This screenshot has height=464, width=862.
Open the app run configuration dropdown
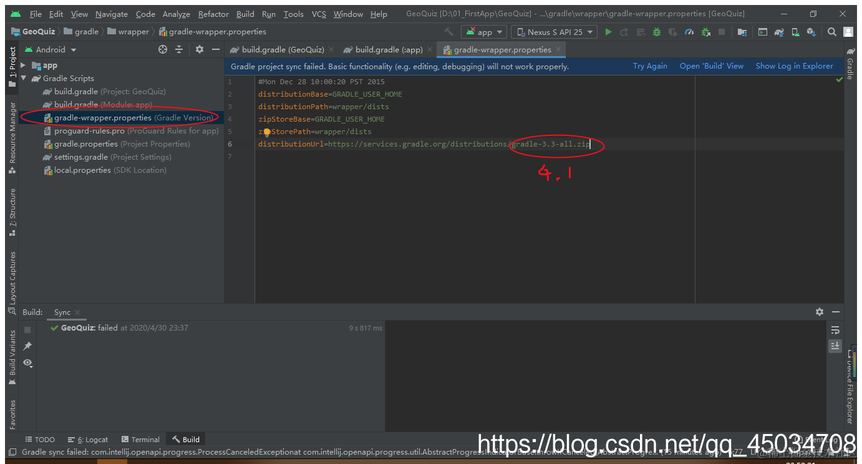(483, 32)
